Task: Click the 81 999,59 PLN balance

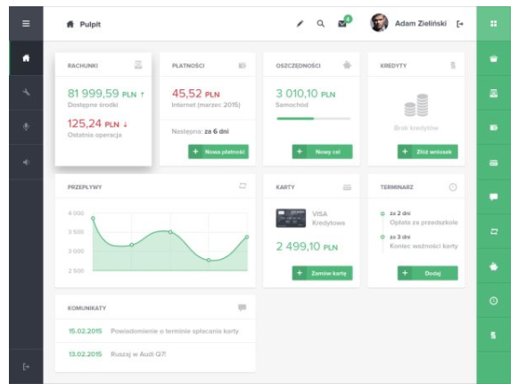Action: 106,94
